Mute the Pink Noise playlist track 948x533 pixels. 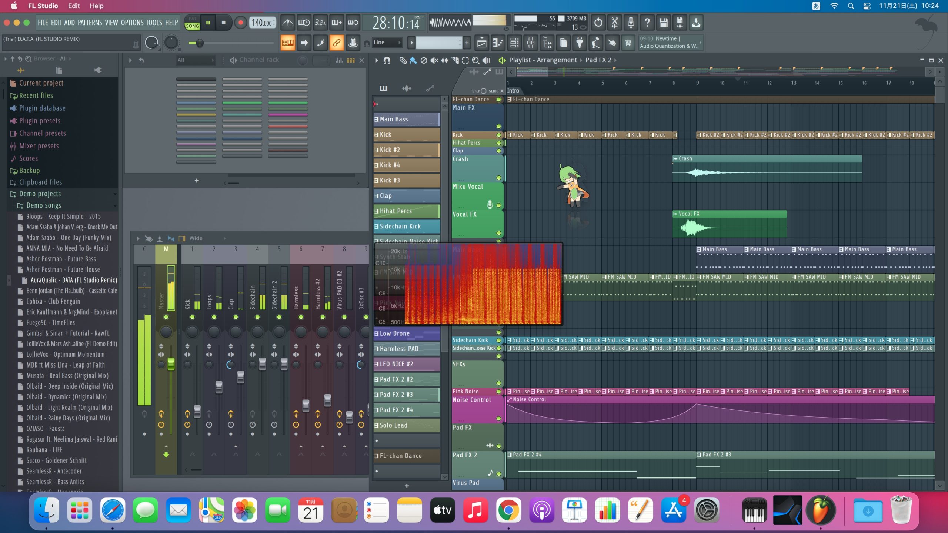point(499,392)
